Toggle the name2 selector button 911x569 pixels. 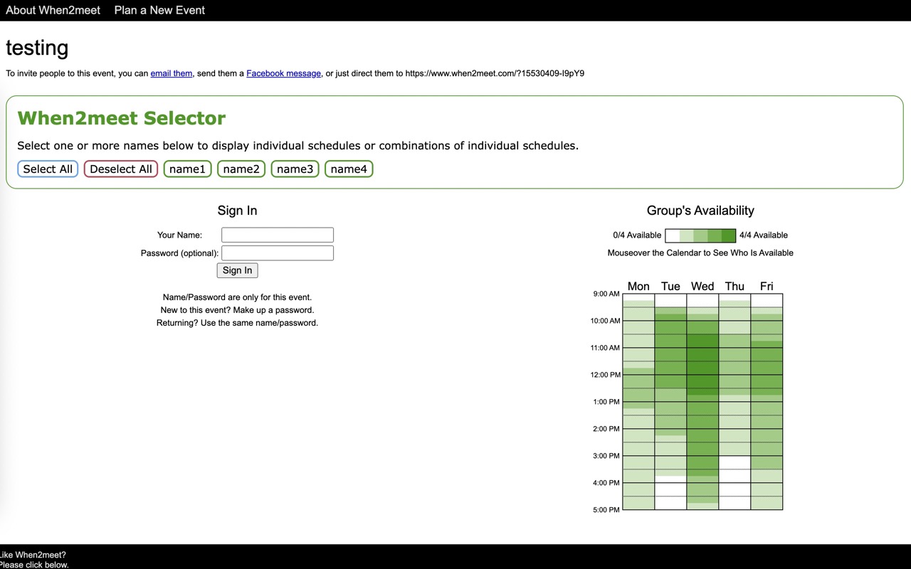[241, 169]
